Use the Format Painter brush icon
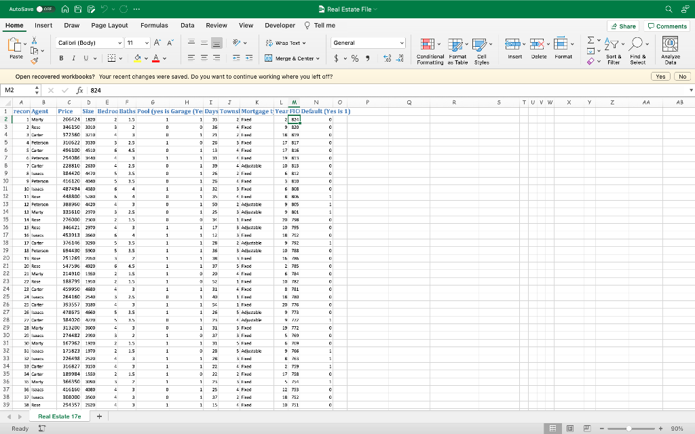This screenshot has width=695, height=434. (34, 60)
